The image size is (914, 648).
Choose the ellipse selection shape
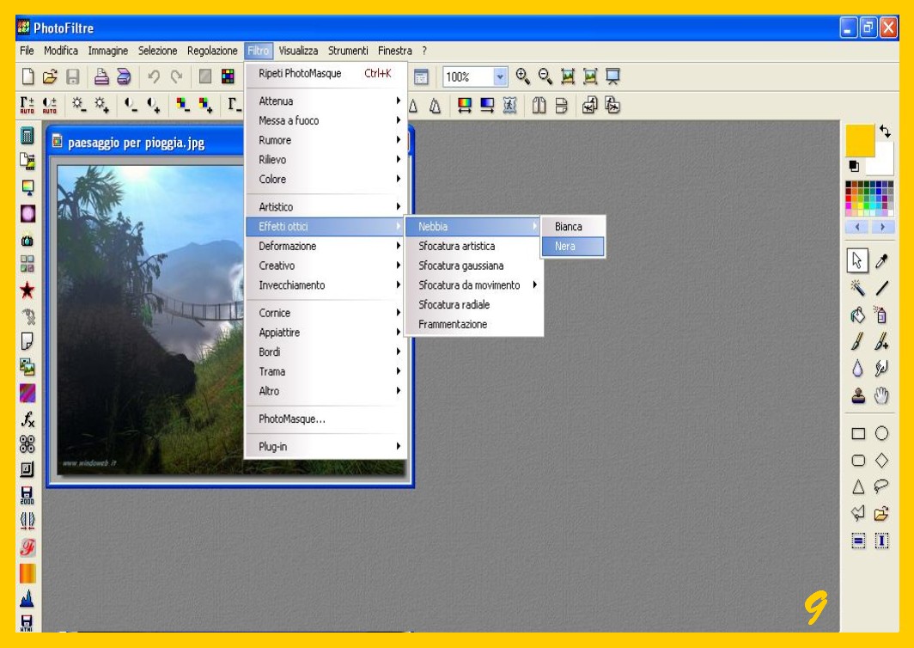point(881,434)
